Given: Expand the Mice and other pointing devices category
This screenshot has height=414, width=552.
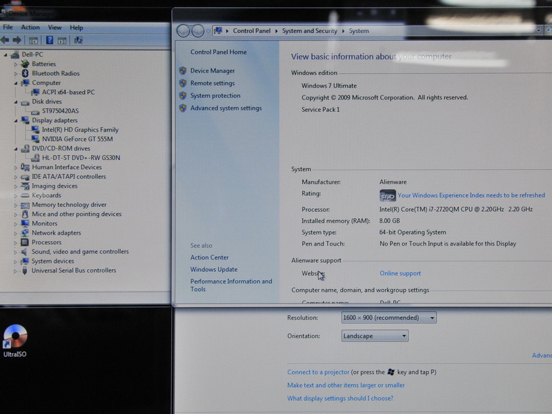Looking at the screenshot, I should 15,215.
